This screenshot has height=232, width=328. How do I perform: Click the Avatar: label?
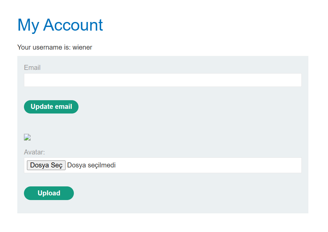[34, 152]
